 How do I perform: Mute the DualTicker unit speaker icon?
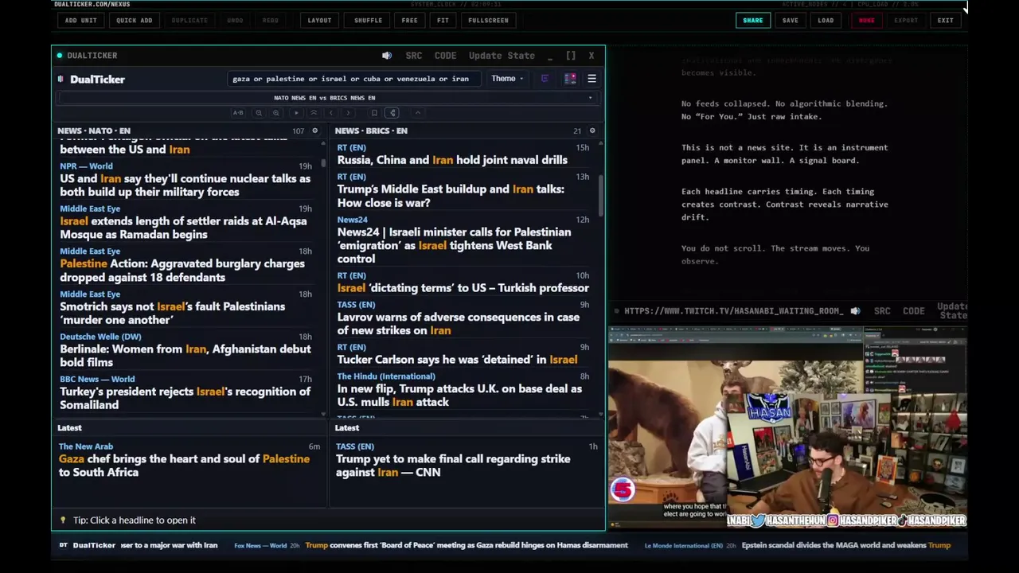pyautogui.click(x=387, y=56)
